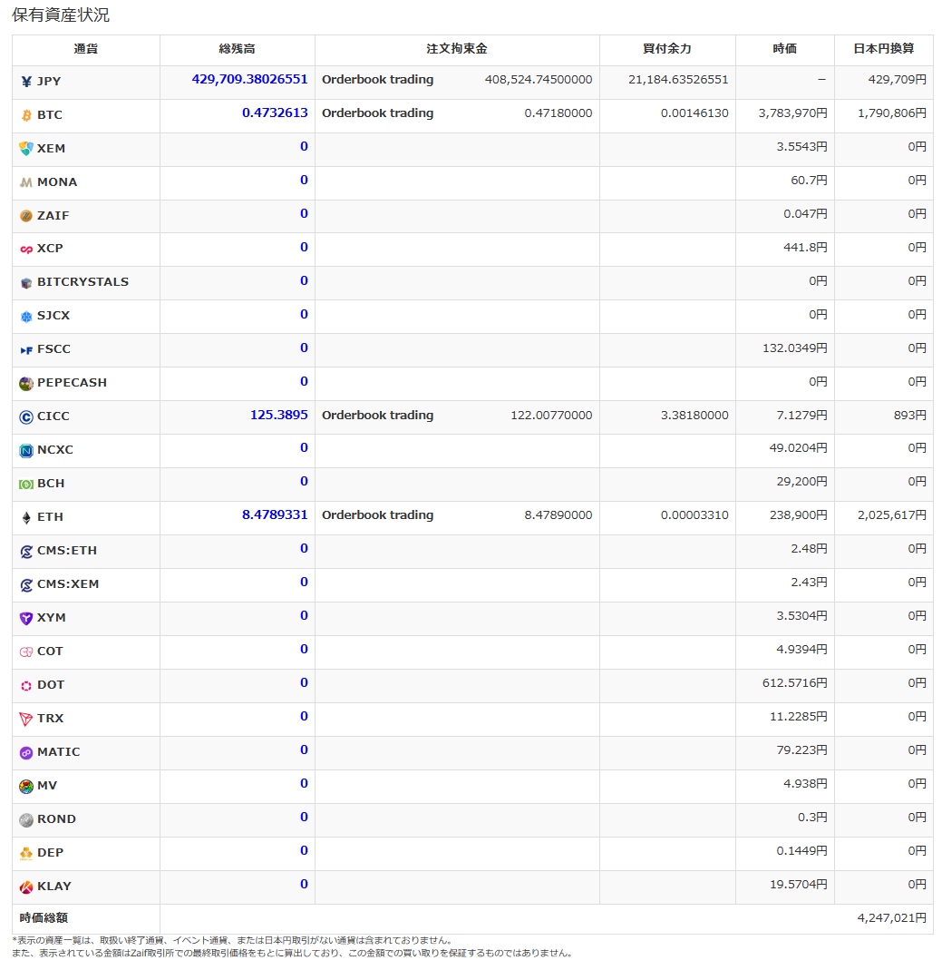Screen dimensions: 942x970
Task: Click BTC yen value 1,790,806円
Action: tap(892, 113)
